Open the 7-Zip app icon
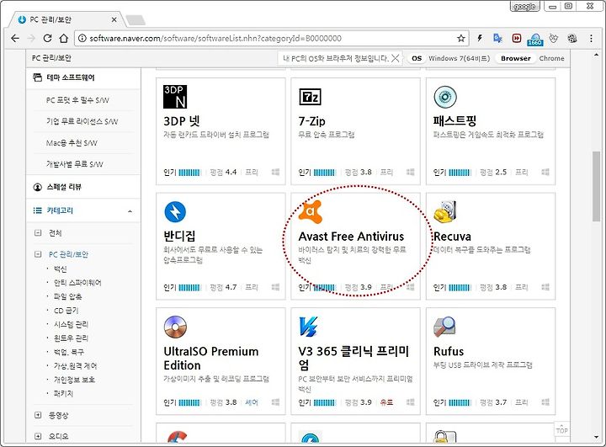Viewport: 606px width, 447px height. pos(310,97)
